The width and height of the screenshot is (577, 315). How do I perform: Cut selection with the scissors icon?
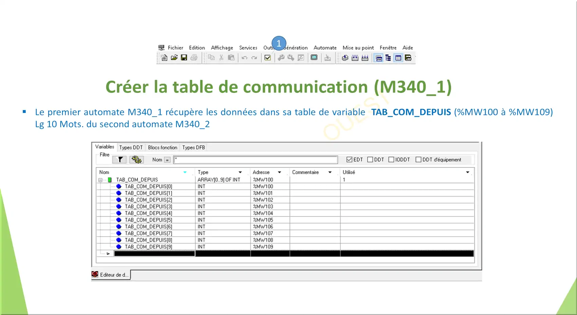(x=221, y=58)
